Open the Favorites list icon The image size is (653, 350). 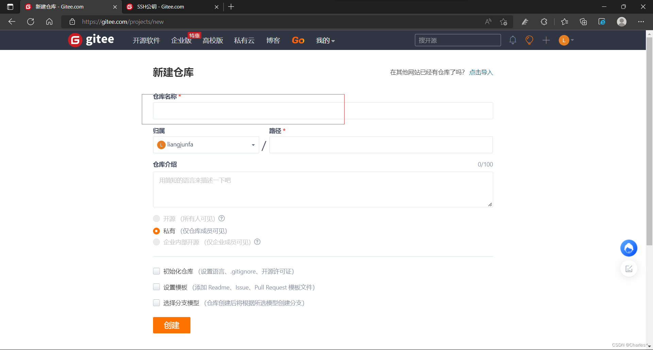(565, 22)
